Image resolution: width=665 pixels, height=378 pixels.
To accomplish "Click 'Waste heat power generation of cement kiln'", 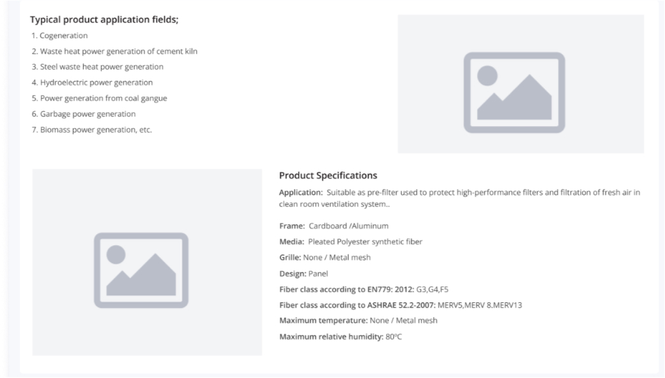I will (115, 51).
